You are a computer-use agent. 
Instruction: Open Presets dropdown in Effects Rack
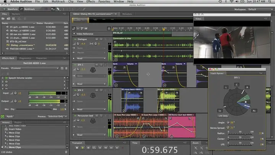pos(34,68)
